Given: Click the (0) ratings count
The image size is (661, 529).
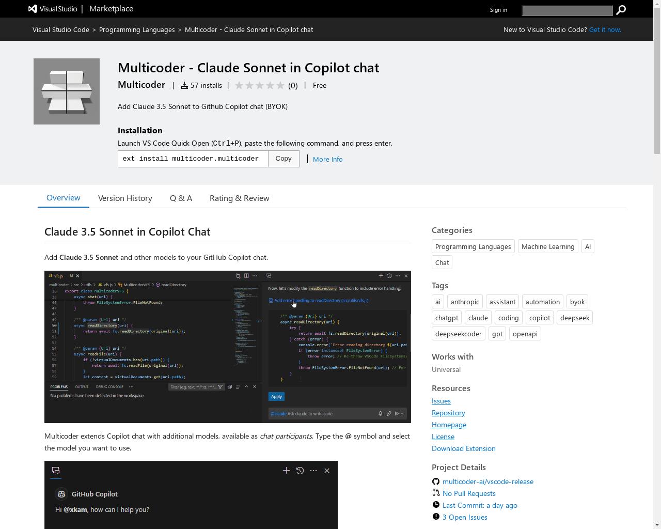Looking at the screenshot, I should [x=293, y=86].
